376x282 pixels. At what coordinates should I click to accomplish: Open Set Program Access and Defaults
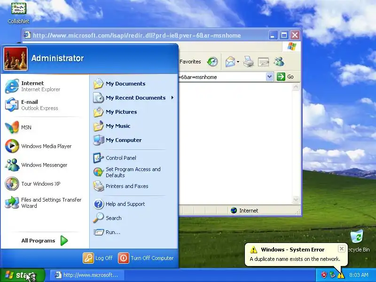[x=134, y=172]
